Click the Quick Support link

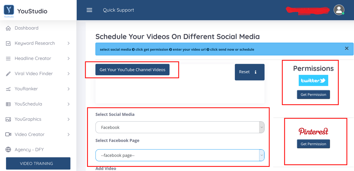[x=118, y=10]
